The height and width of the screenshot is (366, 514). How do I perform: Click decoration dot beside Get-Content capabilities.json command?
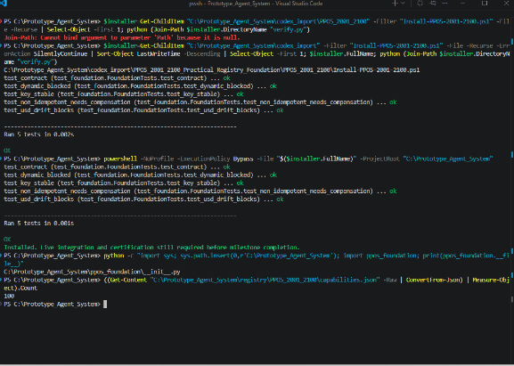coord(1,280)
